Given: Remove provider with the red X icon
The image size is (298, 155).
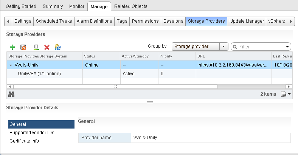Looking at the screenshot, I should click(x=47, y=47).
